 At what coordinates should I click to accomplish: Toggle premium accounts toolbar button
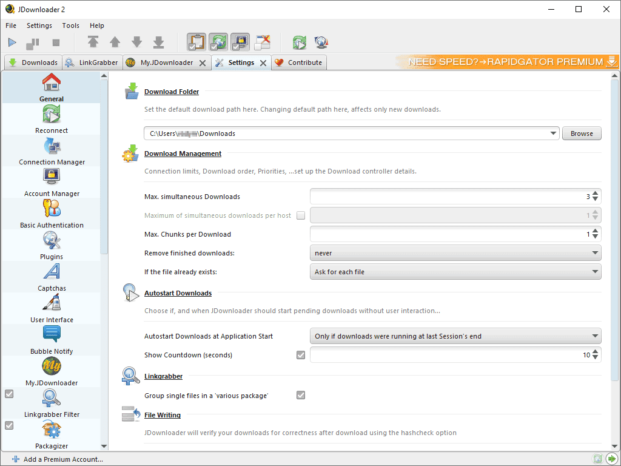click(240, 42)
